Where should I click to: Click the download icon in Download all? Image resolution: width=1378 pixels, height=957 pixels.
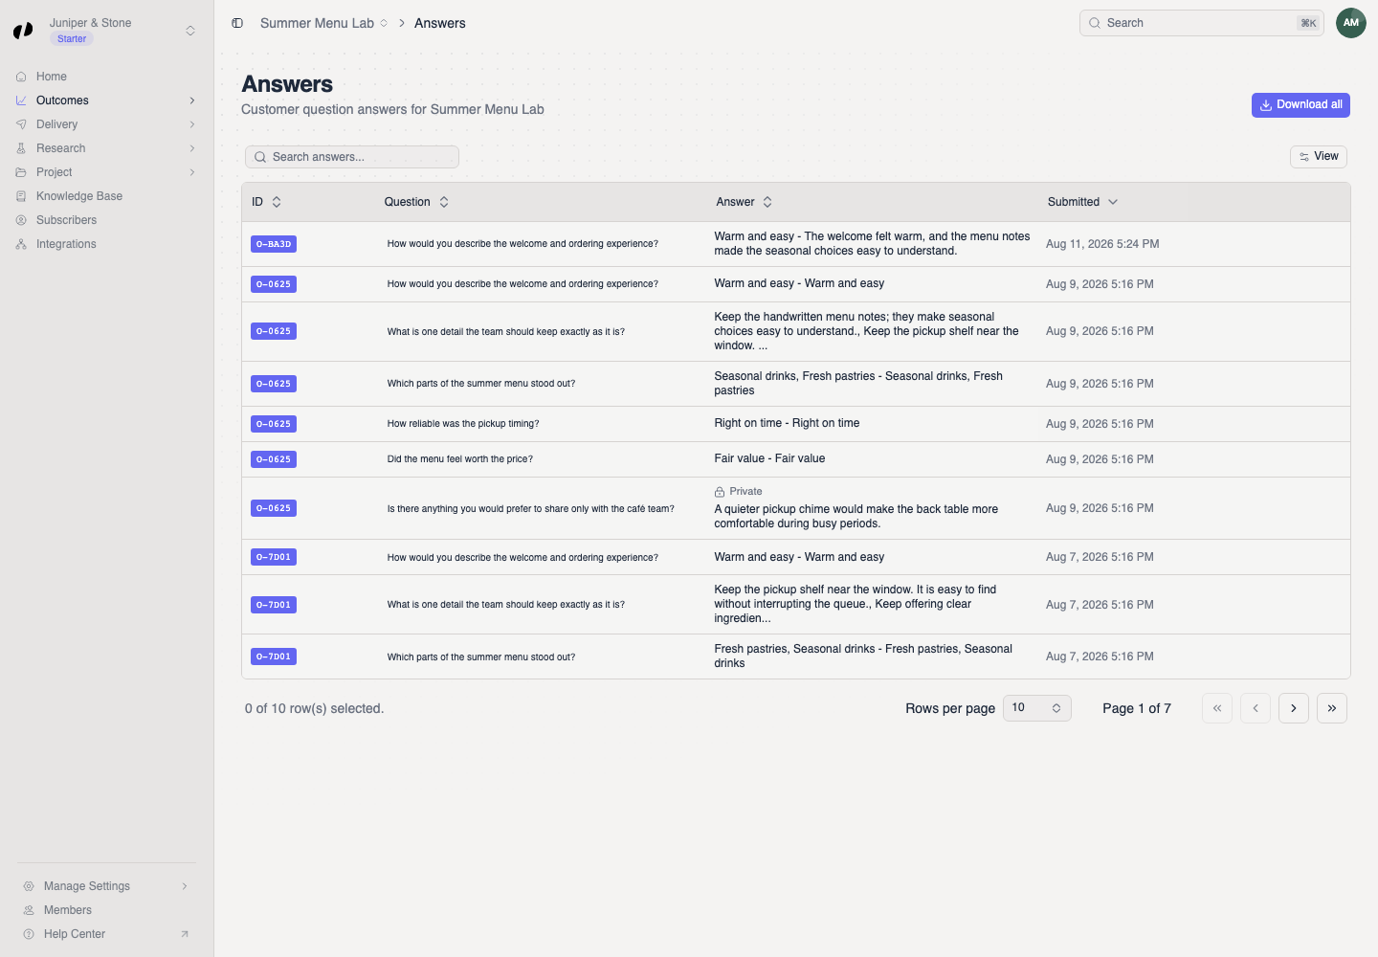pos(1266,105)
